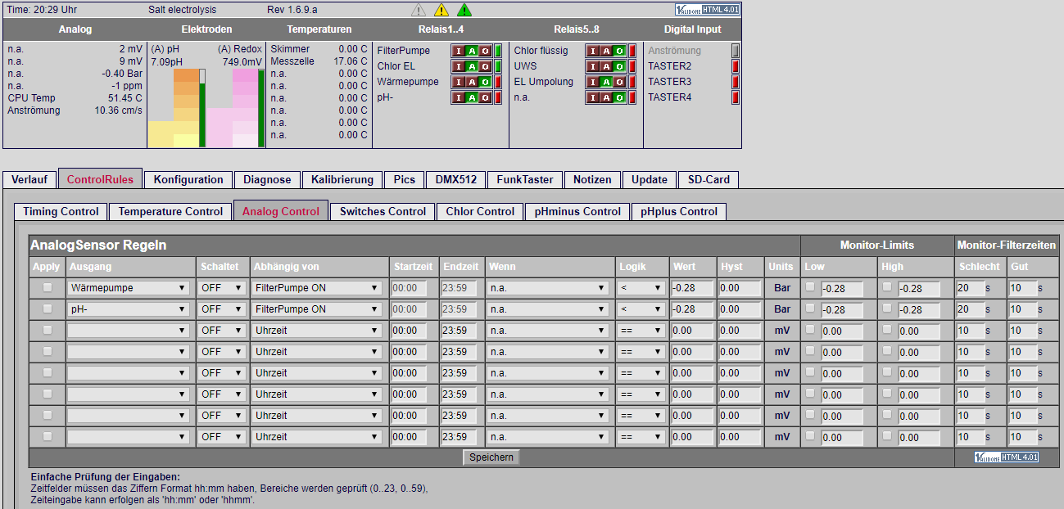Open the Temperature Control sub-tab
Viewport: 1064px width, 509px height.
170,211
